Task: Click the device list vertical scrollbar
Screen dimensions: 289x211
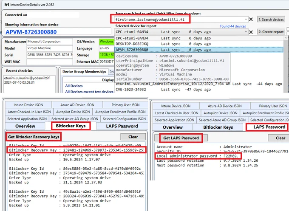Action: pos(286,64)
